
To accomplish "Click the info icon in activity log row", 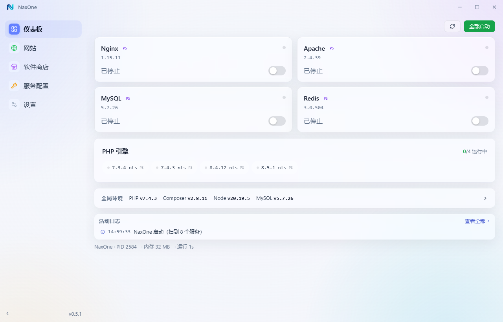I will (103, 232).
